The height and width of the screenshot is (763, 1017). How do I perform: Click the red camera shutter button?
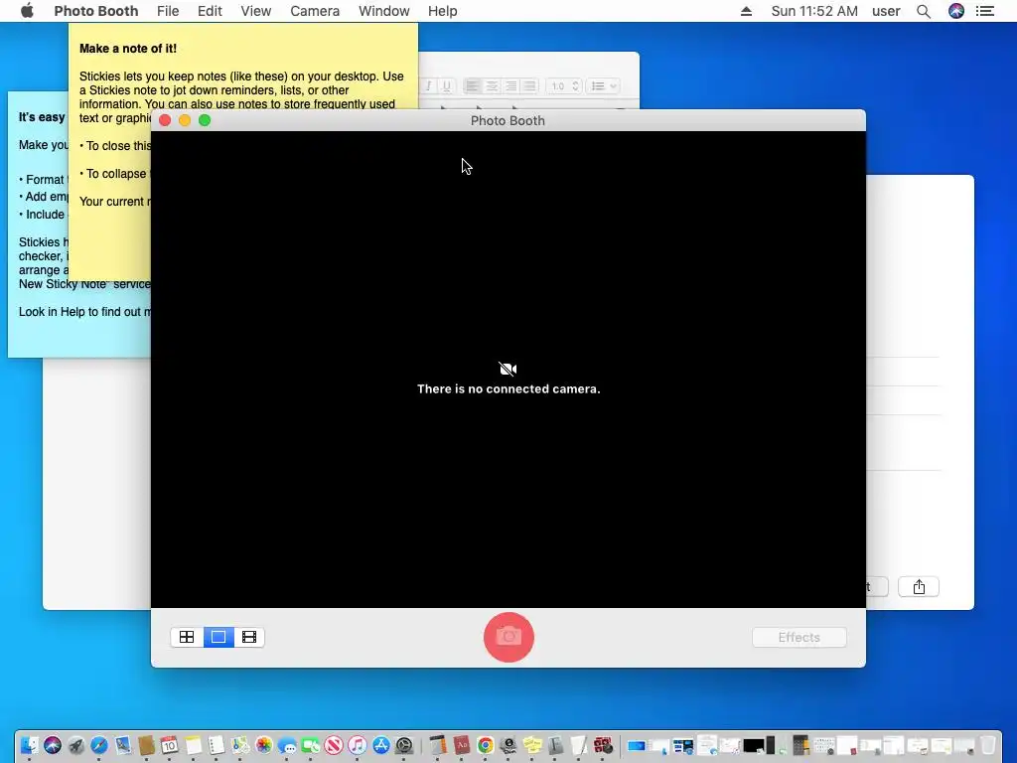508,637
